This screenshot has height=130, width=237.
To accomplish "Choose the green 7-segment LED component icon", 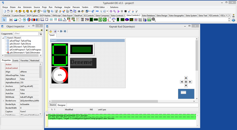I will 91,19.
